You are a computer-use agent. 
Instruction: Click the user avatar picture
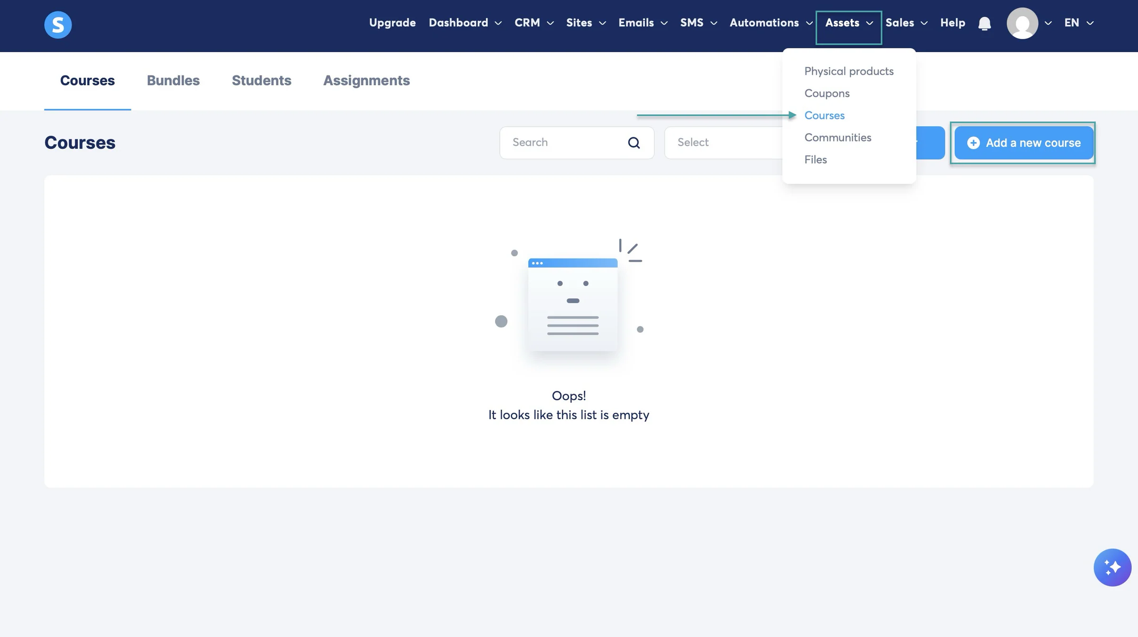tap(1022, 23)
